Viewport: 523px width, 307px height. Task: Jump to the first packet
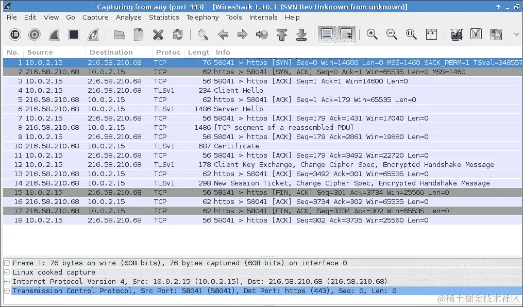click(x=282, y=35)
